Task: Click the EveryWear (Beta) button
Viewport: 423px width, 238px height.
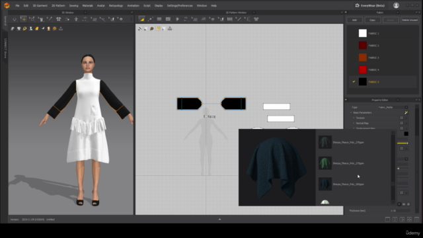Action: click(370, 5)
